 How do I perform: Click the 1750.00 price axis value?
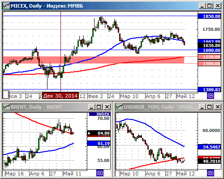coord(211,30)
